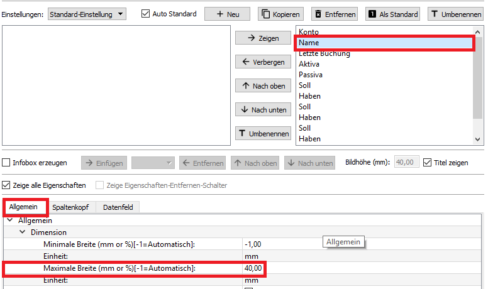
Task: Collapse the Allgemein tree section
Action: click(x=10, y=221)
